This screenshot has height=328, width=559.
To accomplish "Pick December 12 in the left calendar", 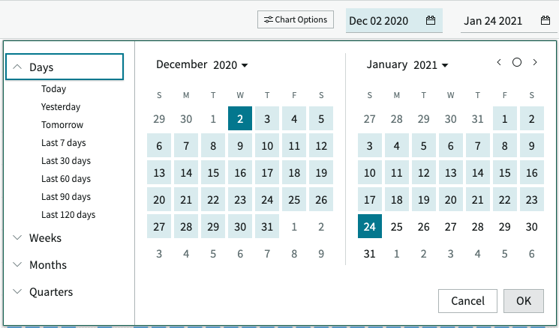I will click(x=321, y=145).
